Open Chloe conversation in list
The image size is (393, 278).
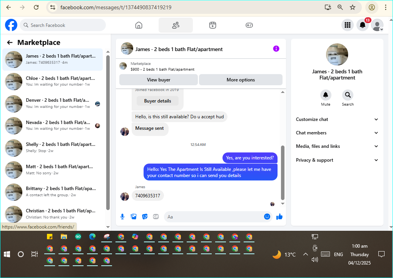tap(53, 81)
